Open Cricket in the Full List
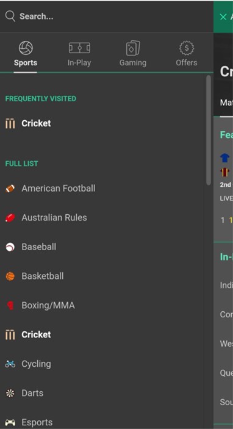233x429 pixels. pyautogui.click(x=28, y=334)
